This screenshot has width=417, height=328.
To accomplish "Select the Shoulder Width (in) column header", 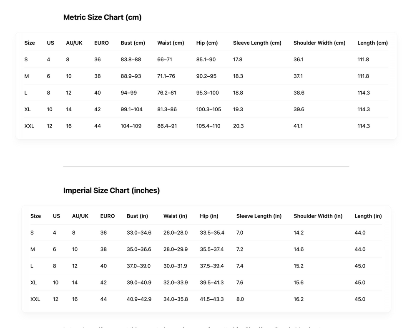I will (318, 216).
